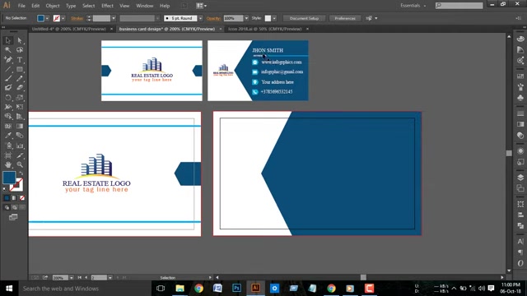Screen dimensions: 527x296
Task: Swap fill and stroke colors
Action: (x=21, y=173)
